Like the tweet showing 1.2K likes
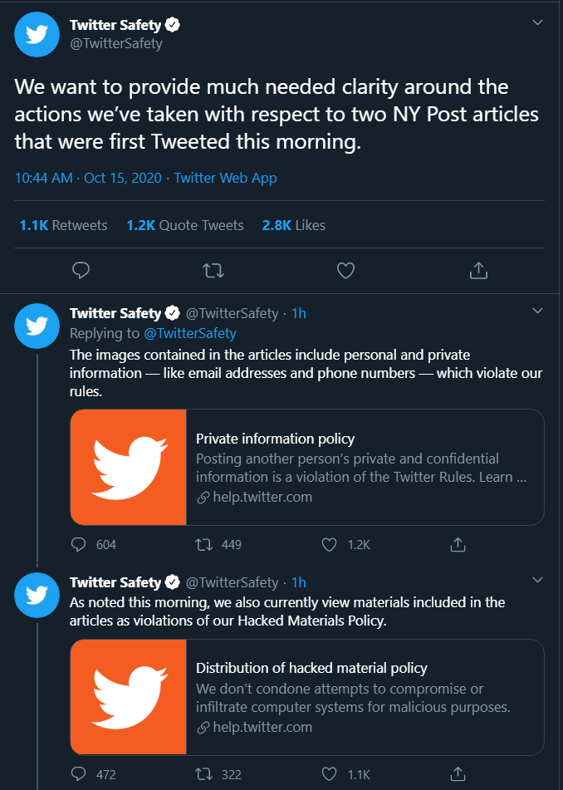 point(329,545)
